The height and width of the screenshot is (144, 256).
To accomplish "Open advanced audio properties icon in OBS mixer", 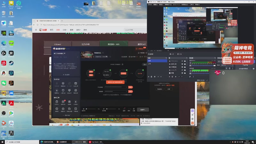I will point(190,76).
